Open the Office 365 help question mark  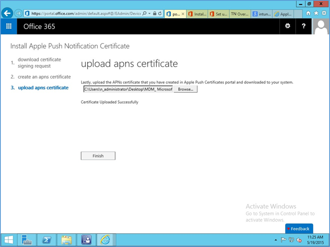click(304, 26)
